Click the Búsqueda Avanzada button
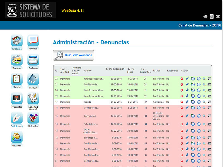 point(74,55)
